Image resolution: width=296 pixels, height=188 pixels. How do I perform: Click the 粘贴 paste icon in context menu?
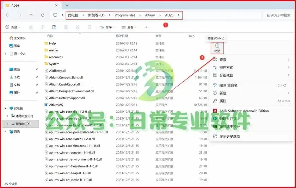tap(217, 48)
